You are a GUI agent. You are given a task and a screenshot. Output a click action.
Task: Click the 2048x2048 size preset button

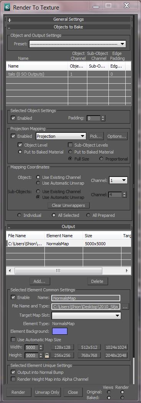(x=116, y=355)
